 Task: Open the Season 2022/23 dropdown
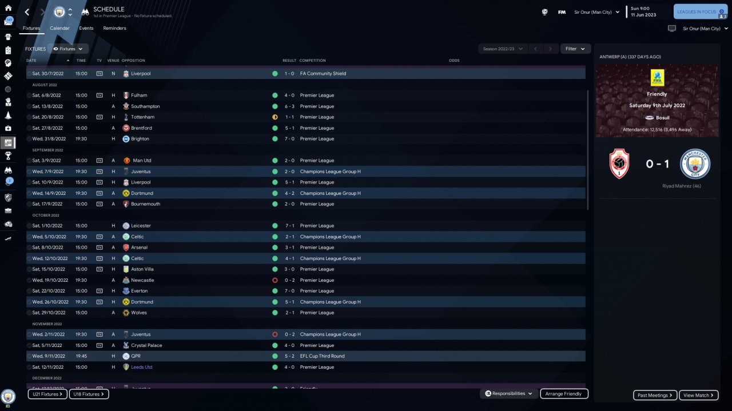click(x=503, y=49)
